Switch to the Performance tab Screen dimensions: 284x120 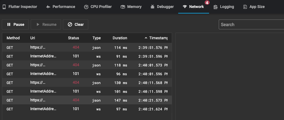61,7
